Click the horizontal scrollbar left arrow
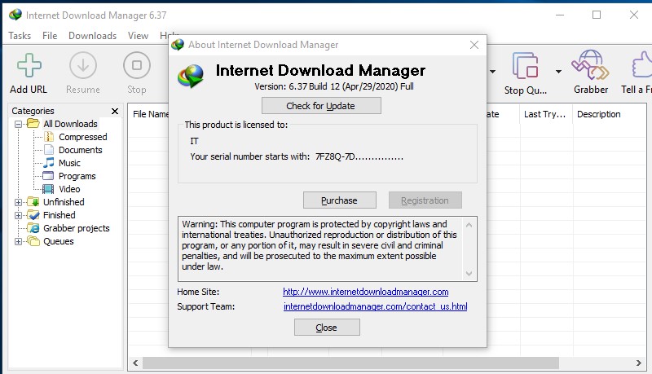Viewport: 652px width, 374px height. (x=135, y=363)
